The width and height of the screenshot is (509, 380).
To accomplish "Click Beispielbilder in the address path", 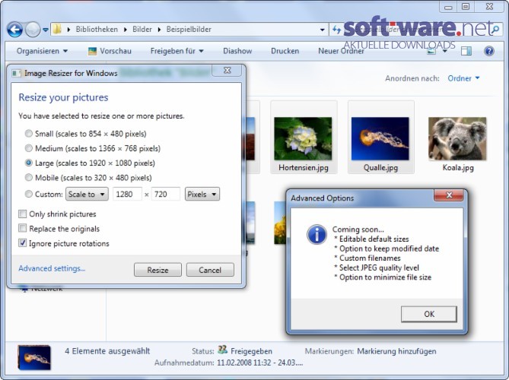I will pyautogui.click(x=189, y=29).
